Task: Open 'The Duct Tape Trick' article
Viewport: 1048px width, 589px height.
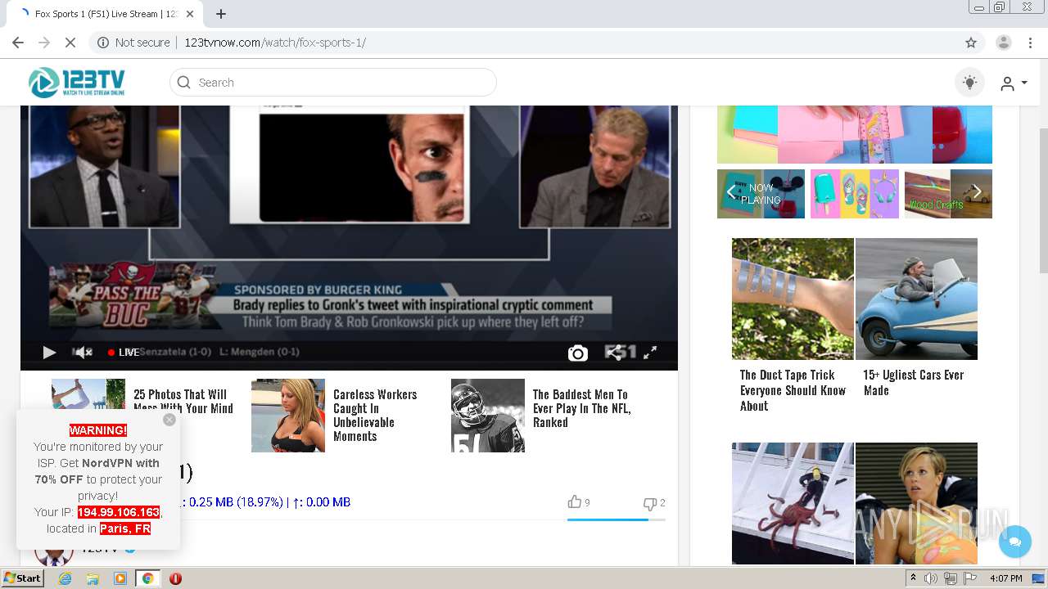Action: [x=793, y=390]
